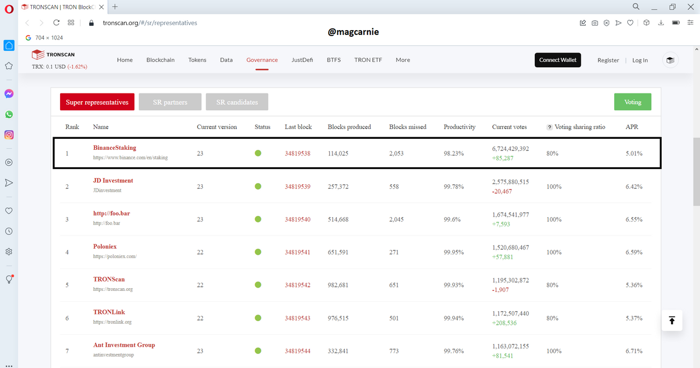Select the Super representatives tab
The height and width of the screenshot is (368, 700).
[x=97, y=102]
